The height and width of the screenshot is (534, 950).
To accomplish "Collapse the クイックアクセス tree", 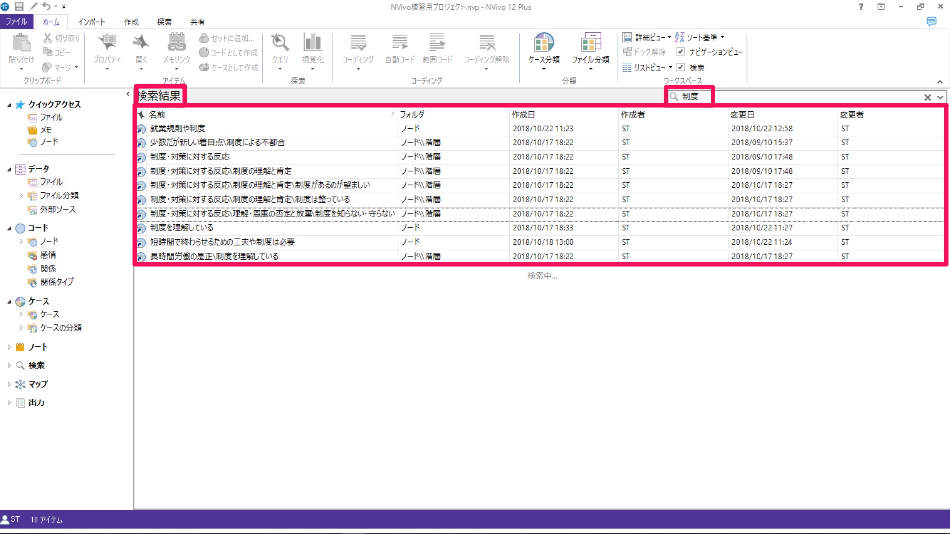I will click(9, 105).
